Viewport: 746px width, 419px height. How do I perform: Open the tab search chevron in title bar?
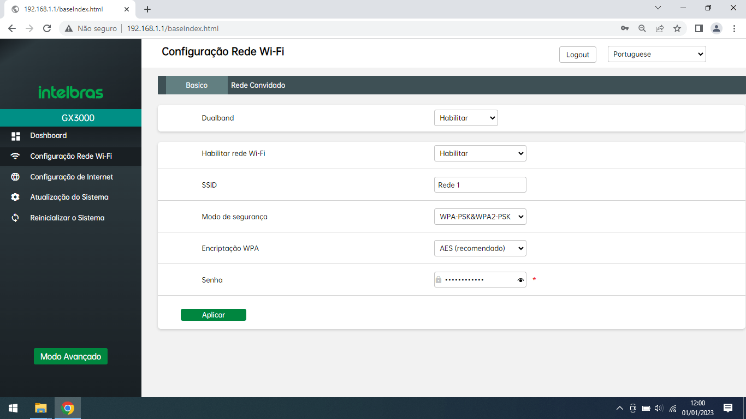pos(658,8)
